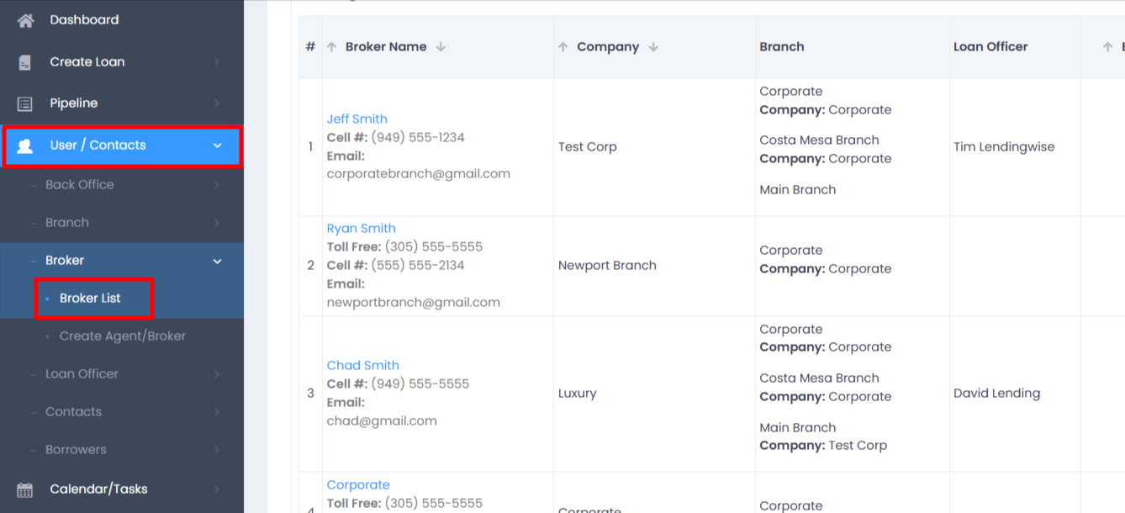Collapse the User / Contacts menu chevron
Viewport: 1125px width, 513px height.
pyautogui.click(x=218, y=145)
